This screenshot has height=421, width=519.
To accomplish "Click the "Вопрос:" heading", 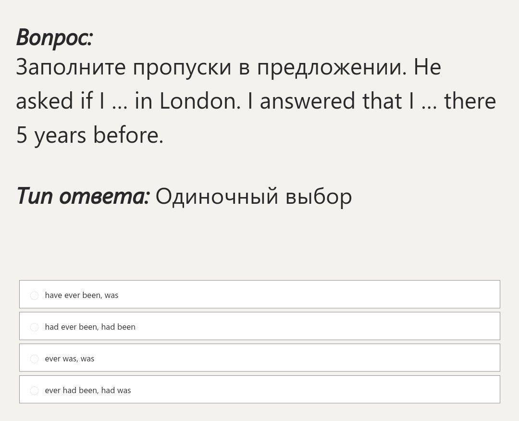I will [x=54, y=37].
